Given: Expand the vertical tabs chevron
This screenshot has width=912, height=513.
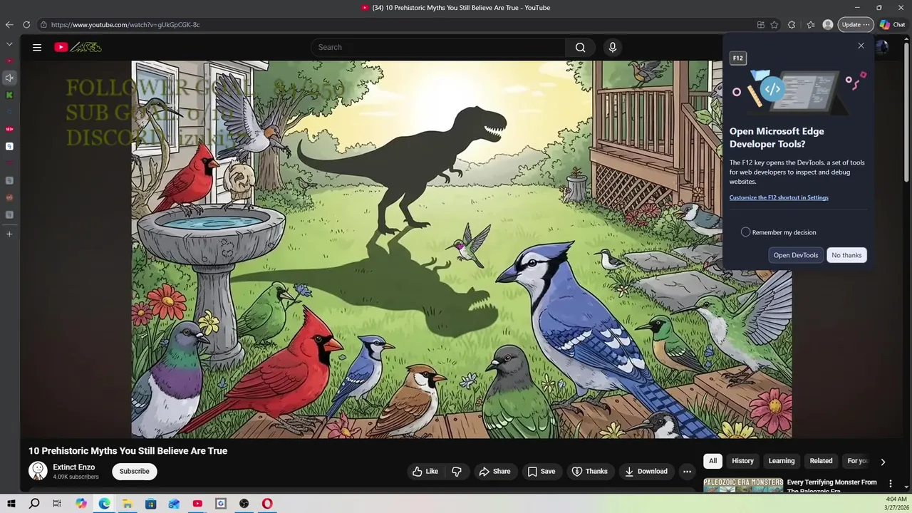Looking at the screenshot, I should tap(9, 44).
